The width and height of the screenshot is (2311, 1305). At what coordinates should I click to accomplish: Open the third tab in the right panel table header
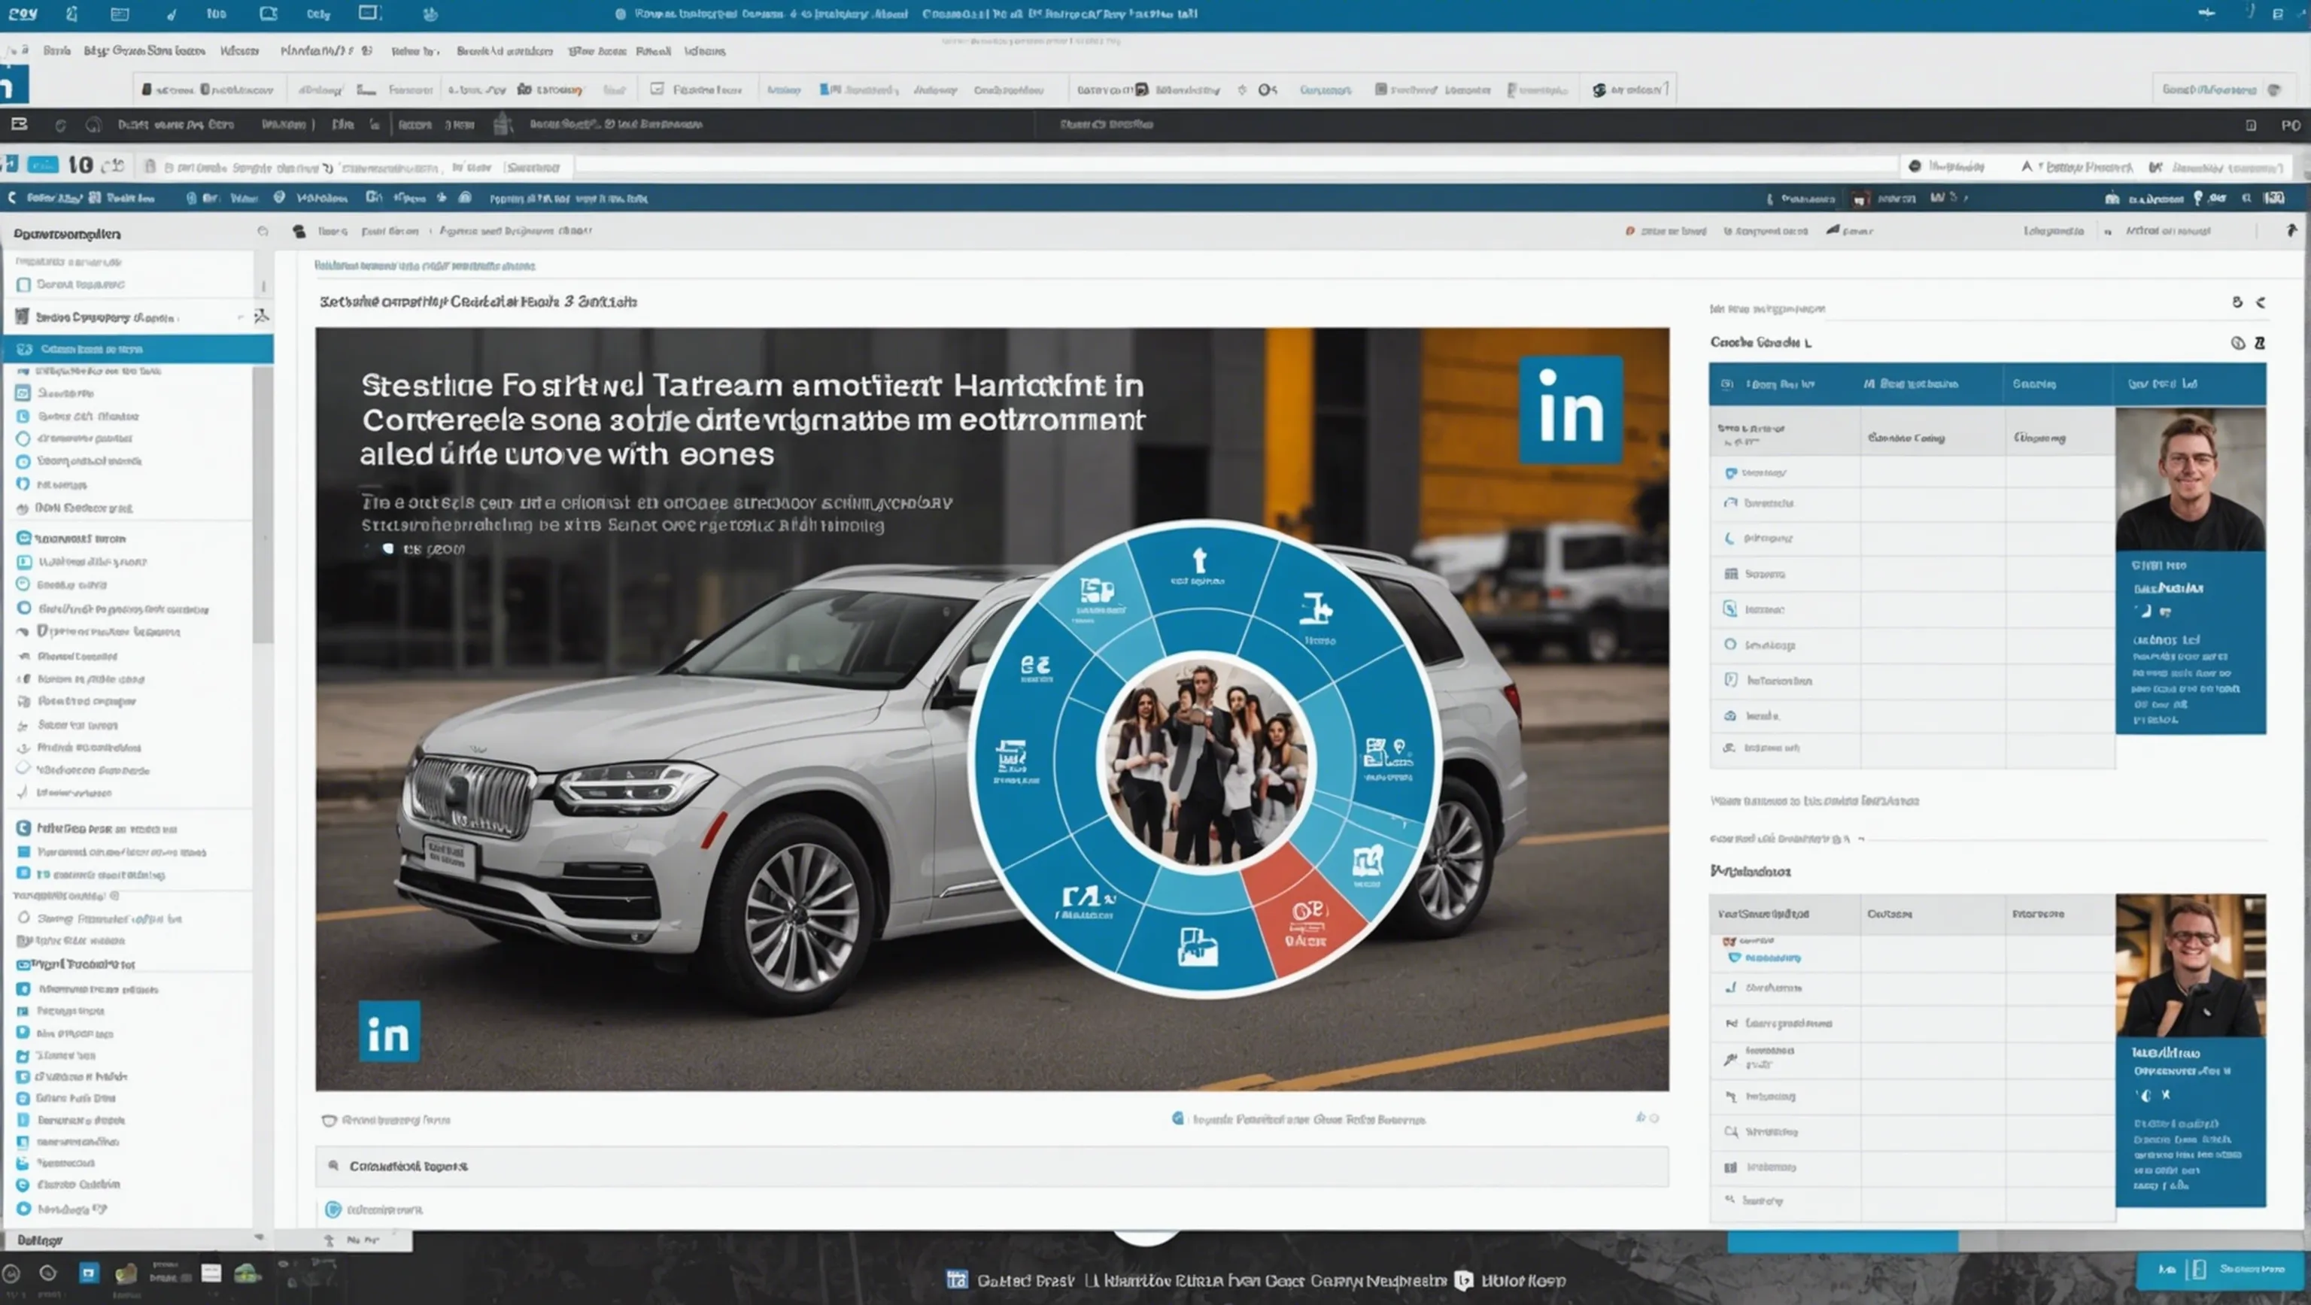click(2058, 384)
